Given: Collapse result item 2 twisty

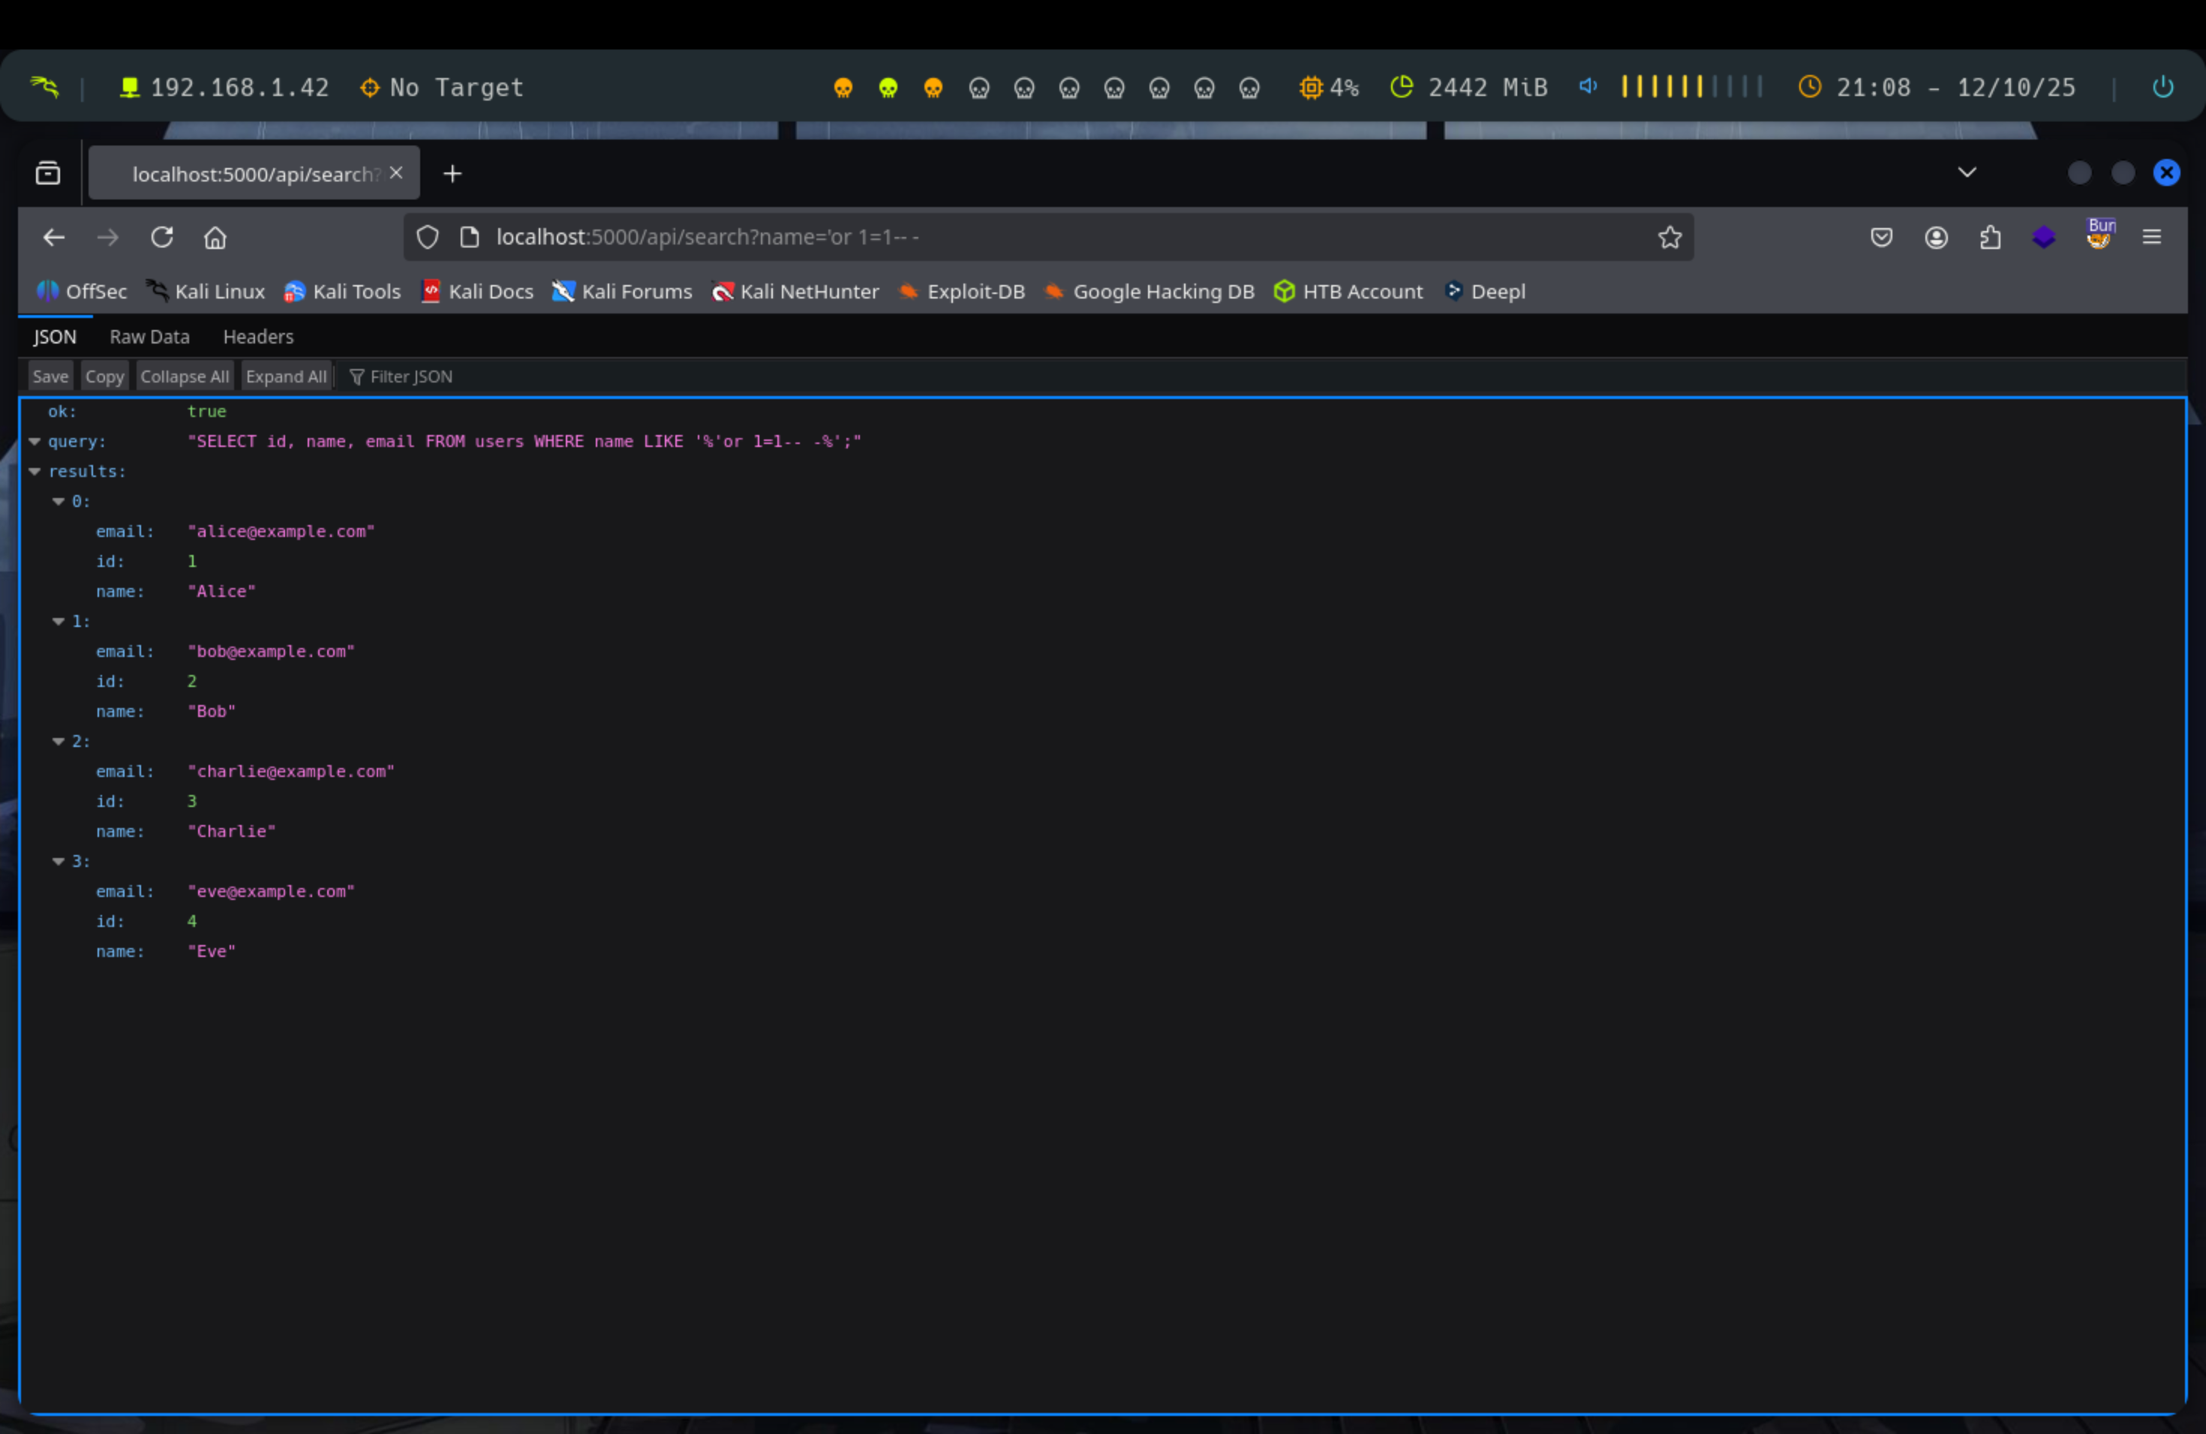Looking at the screenshot, I should click(x=59, y=741).
